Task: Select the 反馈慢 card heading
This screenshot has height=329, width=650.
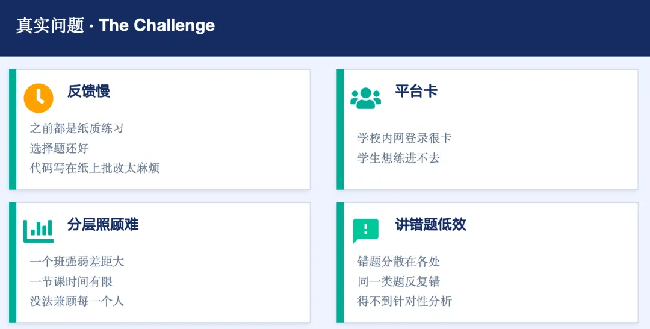Action: pyautogui.click(x=88, y=91)
